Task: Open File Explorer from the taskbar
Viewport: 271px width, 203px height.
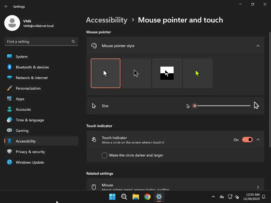Action: (x=136, y=197)
